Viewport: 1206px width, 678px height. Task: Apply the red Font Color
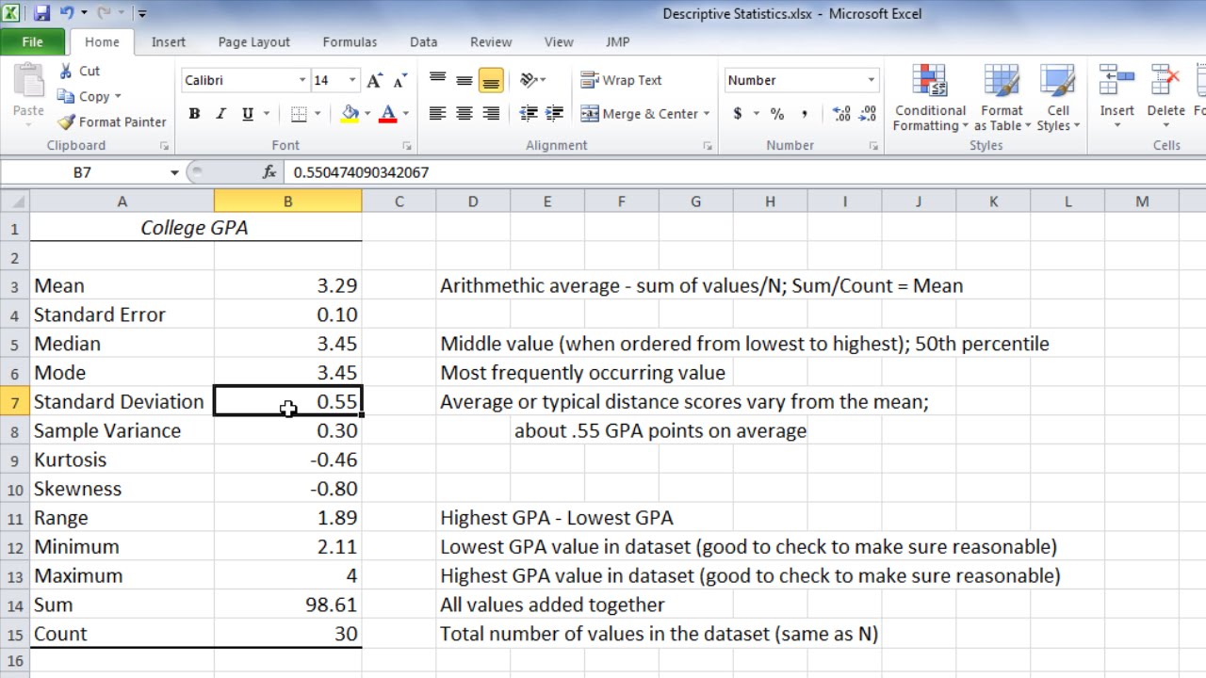pyautogui.click(x=388, y=114)
